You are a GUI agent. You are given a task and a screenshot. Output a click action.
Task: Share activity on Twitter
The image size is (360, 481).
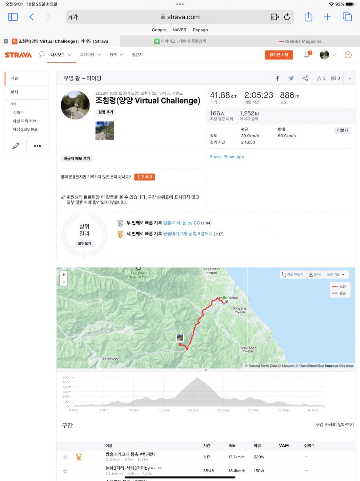click(291, 78)
